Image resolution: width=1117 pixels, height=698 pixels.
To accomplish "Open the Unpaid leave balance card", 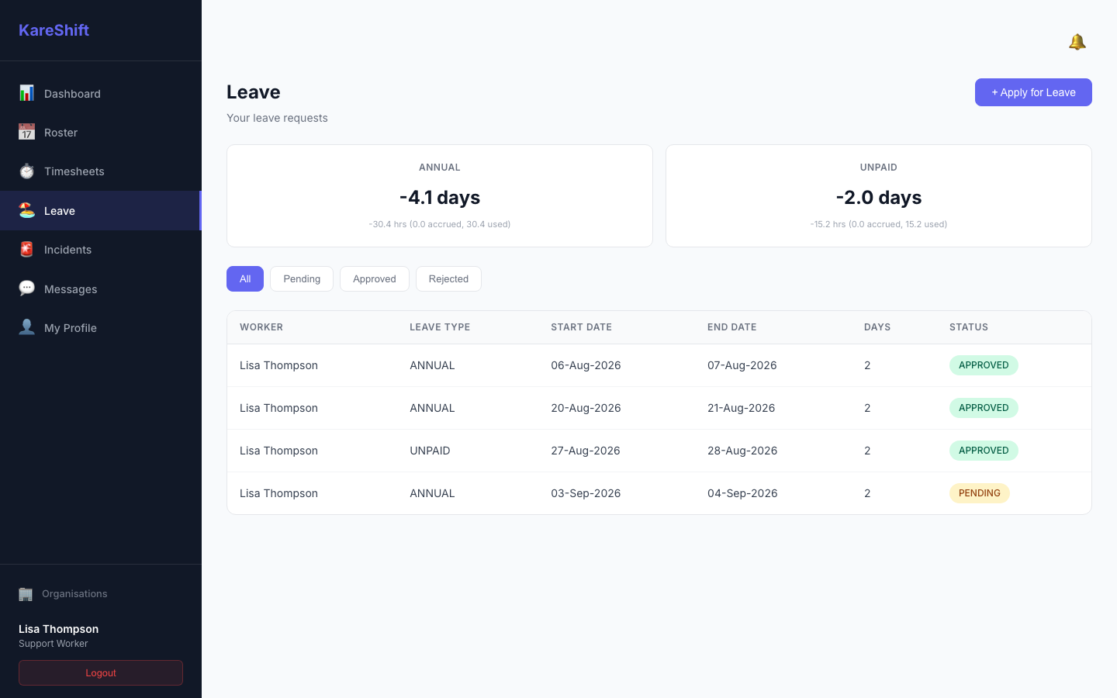I will coord(879,195).
